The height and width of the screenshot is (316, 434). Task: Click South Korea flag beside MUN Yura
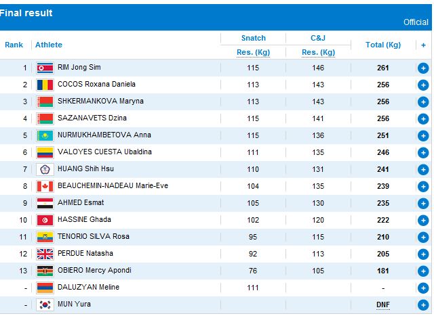click(44, 304)
